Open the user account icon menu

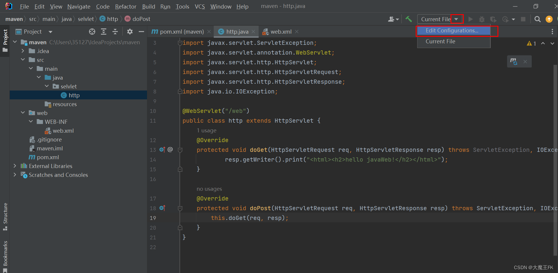(x=393, y=19)
